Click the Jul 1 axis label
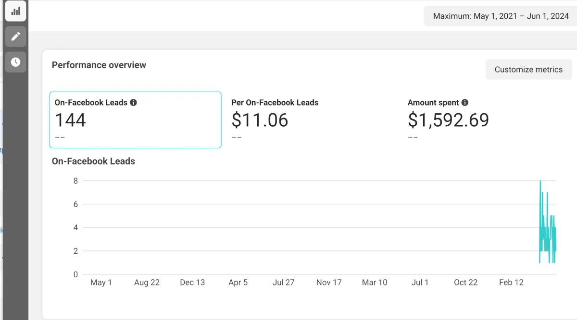Screen dimensions: 577x320 coord(420,283)
